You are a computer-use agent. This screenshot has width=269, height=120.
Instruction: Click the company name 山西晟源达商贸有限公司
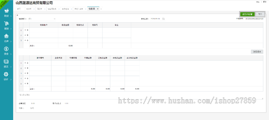click(34, 3)
